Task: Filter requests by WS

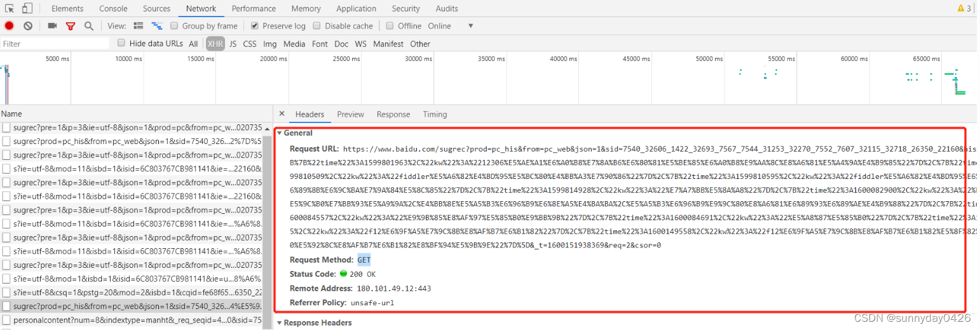Action: [x=360, y=44]
